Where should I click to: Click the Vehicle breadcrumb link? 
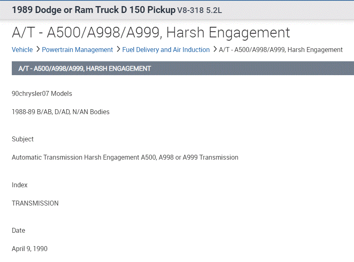coord(22,50)
